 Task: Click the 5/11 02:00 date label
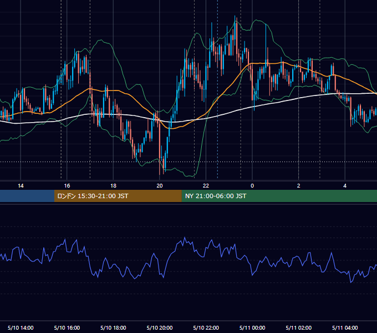click(299, 327)
